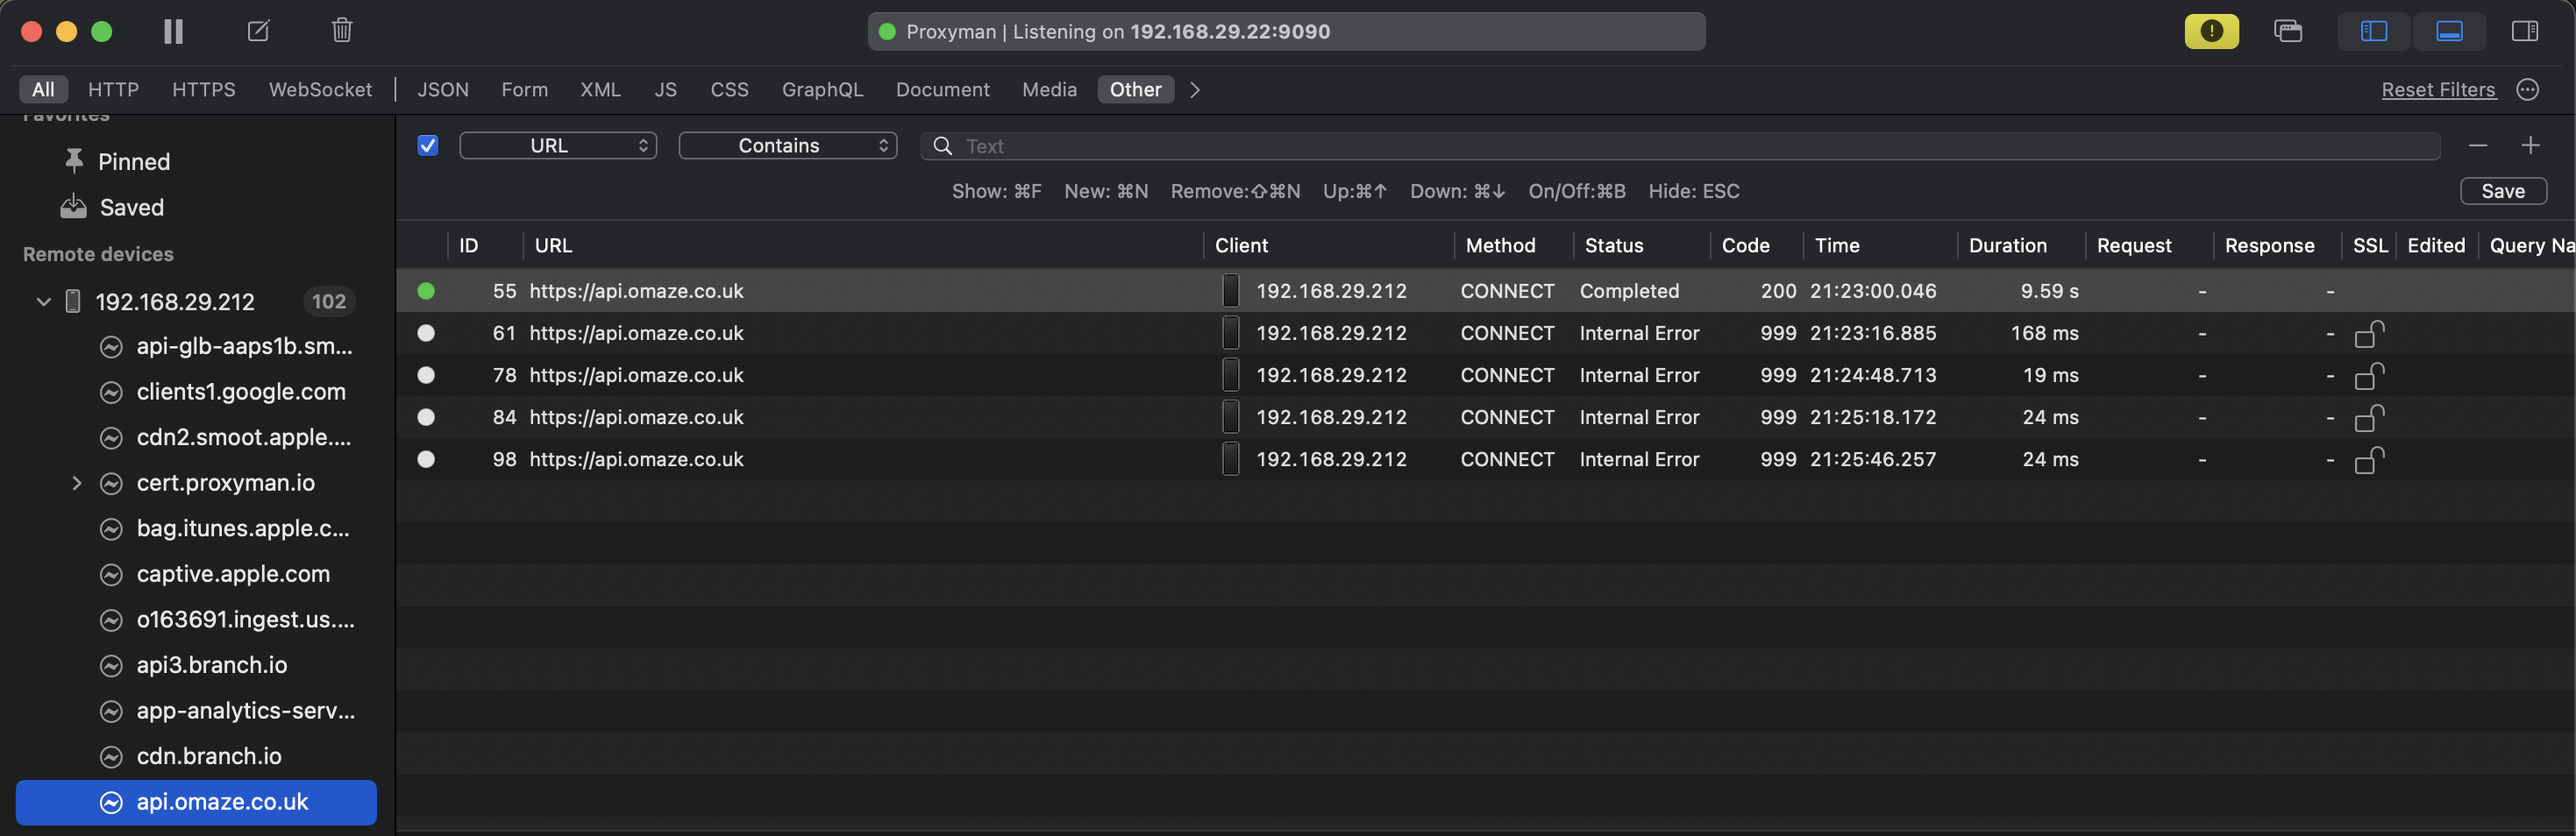The image size is (2576, 836).
Task: Click the yellow warning indicator
Action: point(2211,31)
